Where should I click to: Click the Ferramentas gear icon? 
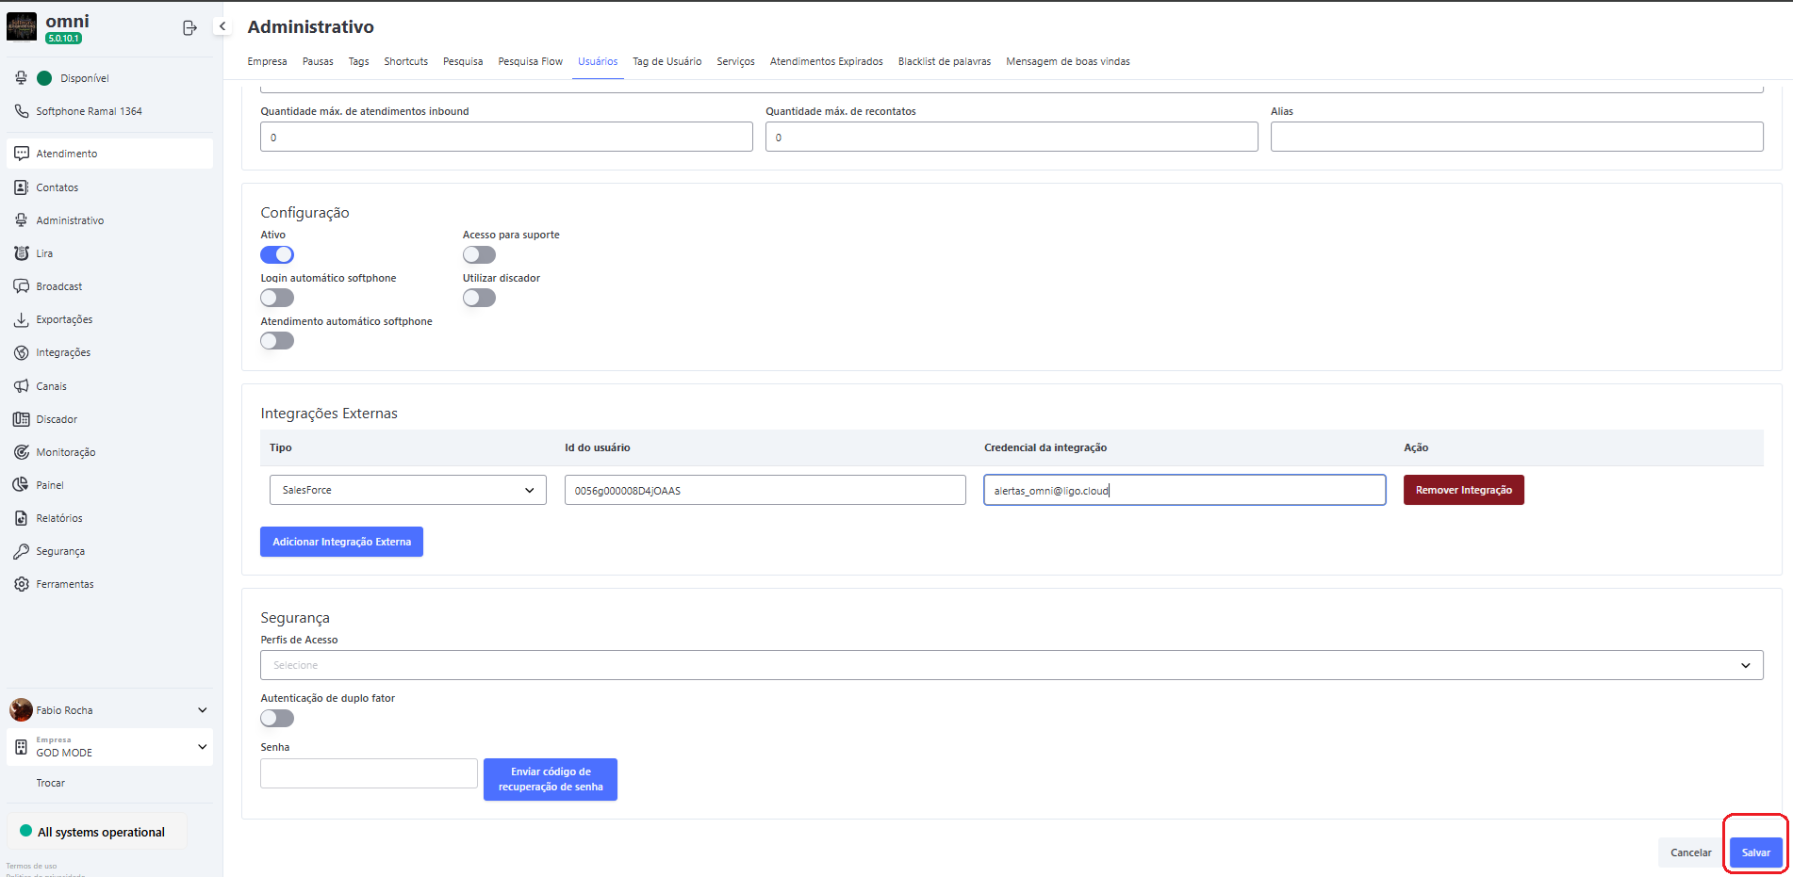point(22,584)
